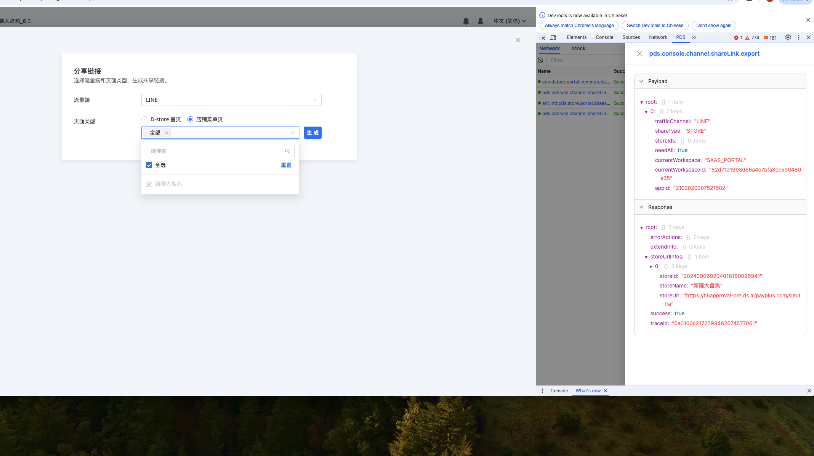Click the 请搜索 search input field
The image size is (814, 456).
tap(215, 151)
